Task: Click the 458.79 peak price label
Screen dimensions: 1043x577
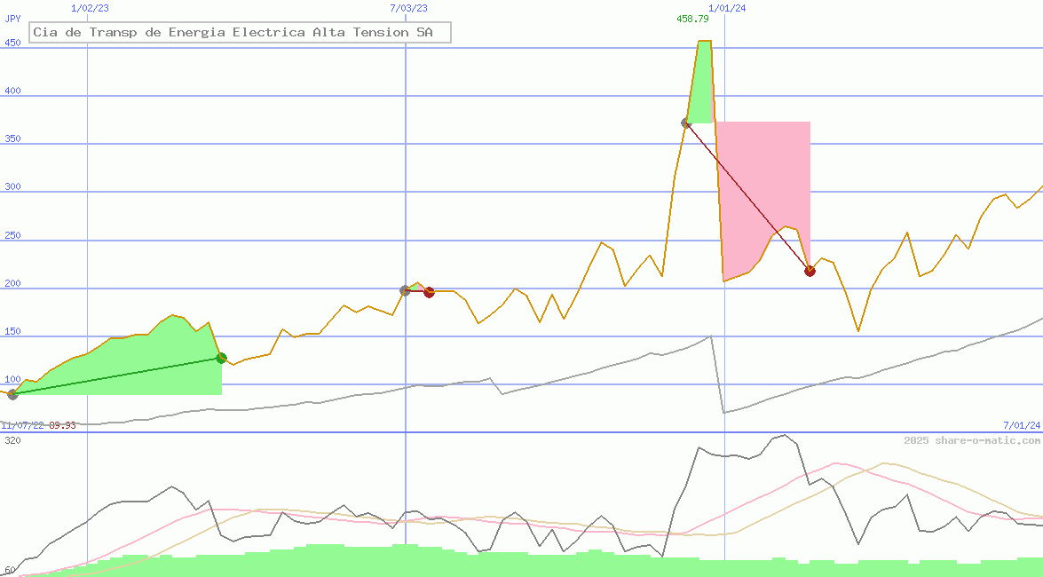Action: [x=692, y=19]
